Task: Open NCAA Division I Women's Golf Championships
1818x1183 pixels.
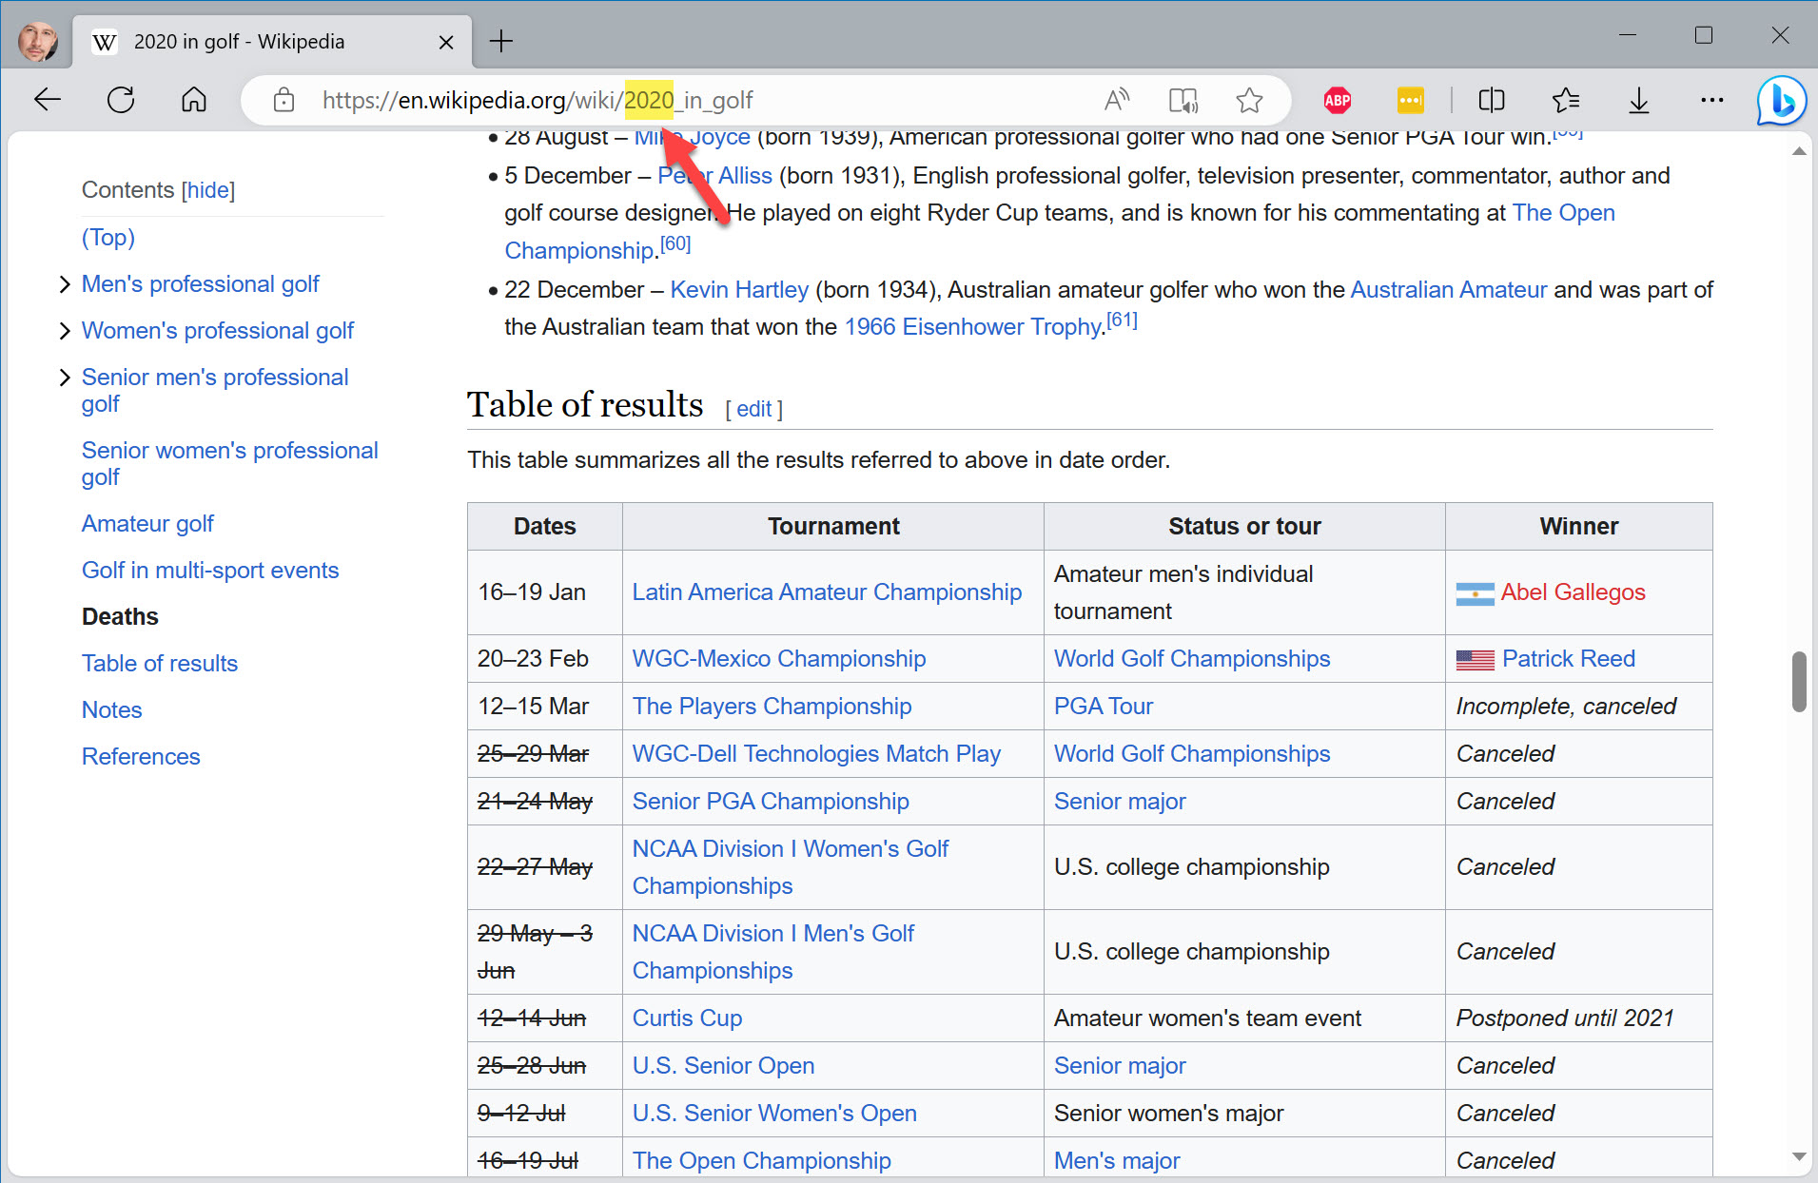Action: tap(791, 867)
